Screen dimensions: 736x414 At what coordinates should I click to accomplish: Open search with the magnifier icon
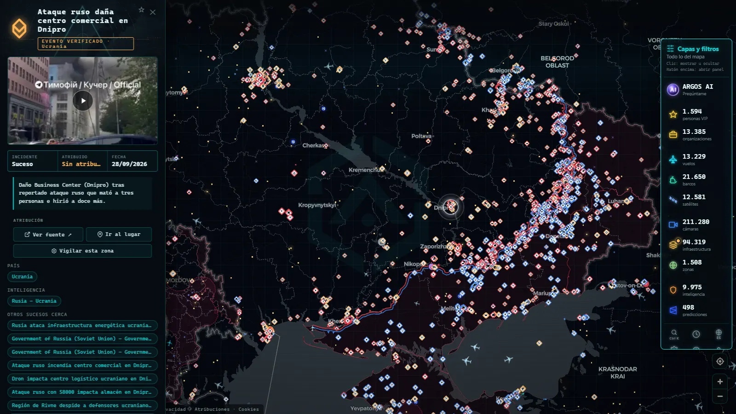(674, 334)
